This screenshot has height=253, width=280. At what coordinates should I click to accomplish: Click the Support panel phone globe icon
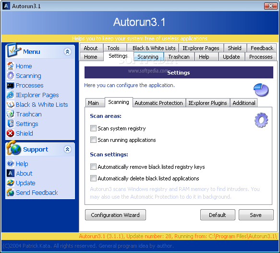click(x=13, y=148)
